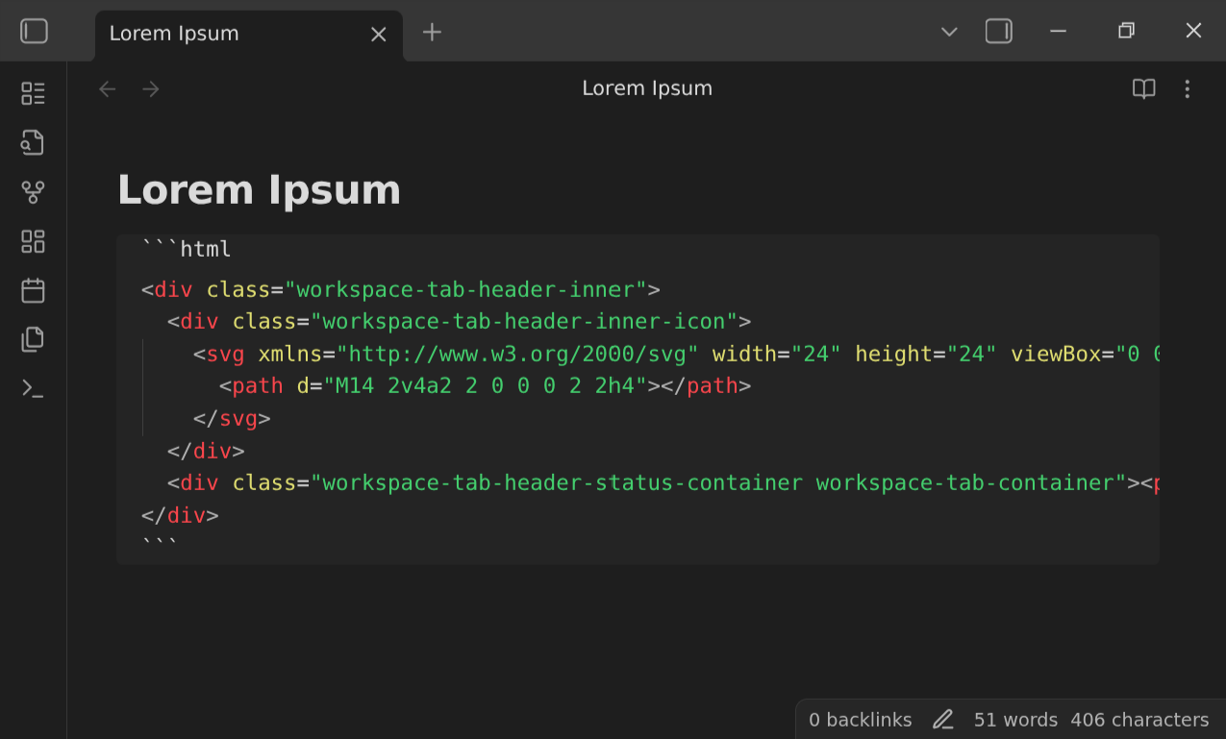Create a new canvas from the ribbon

tap(32, 241)
